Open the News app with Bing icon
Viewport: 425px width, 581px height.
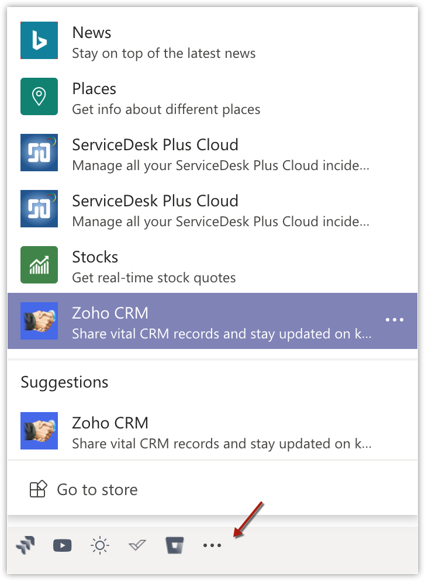coord(39,40)
